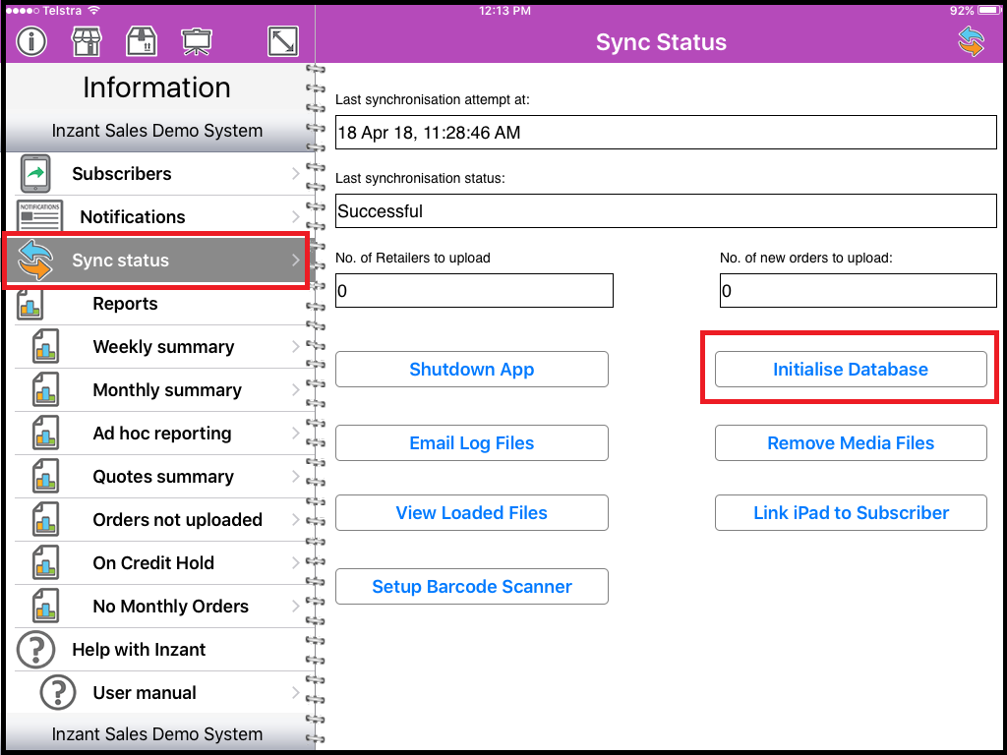The image size is (1007, 755).
Task: Select the Sync status menu item
Action: pos(158,260)
